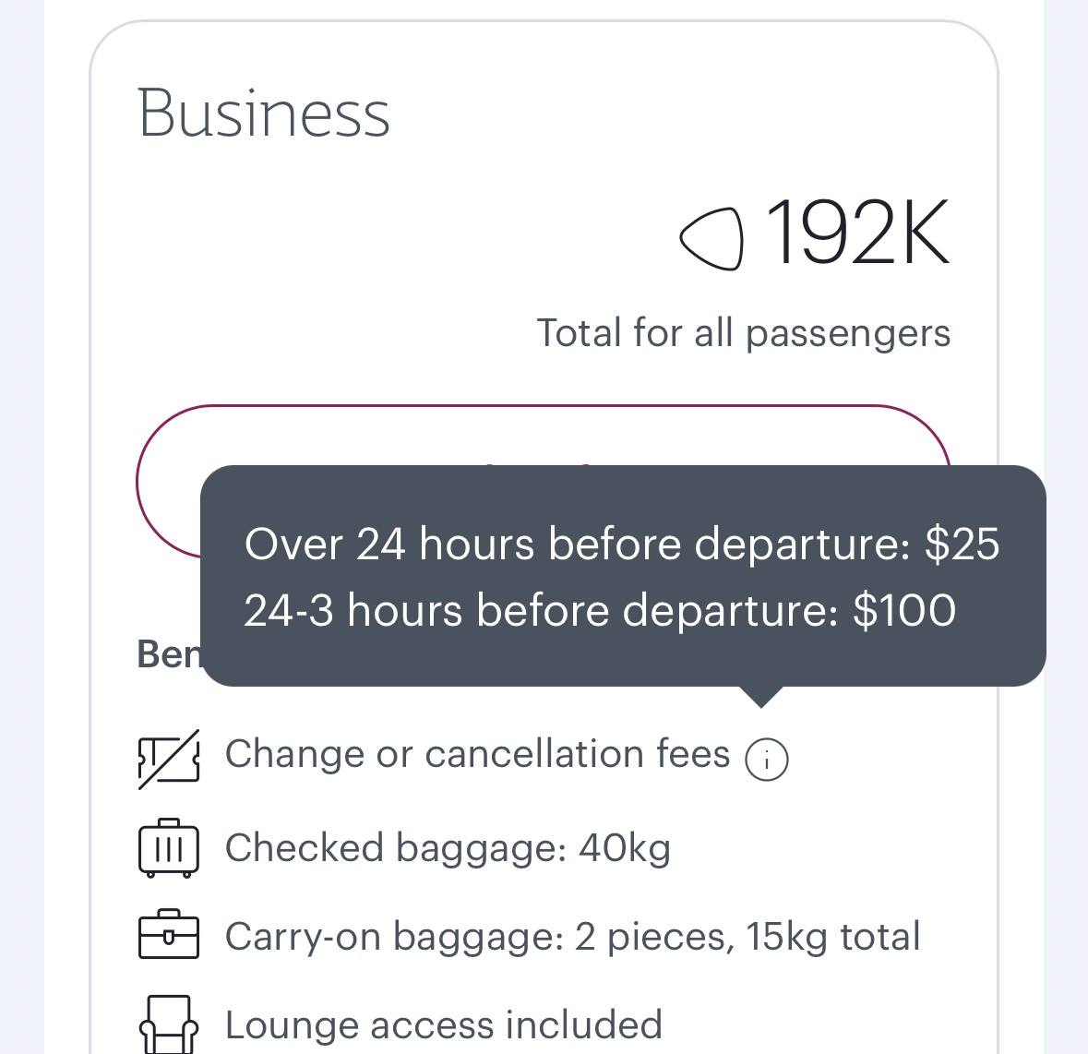The height and width of the screenshot is (1054, 1088).
Task: Click the tooltip's downward pointer arrow
Action: 760,697
